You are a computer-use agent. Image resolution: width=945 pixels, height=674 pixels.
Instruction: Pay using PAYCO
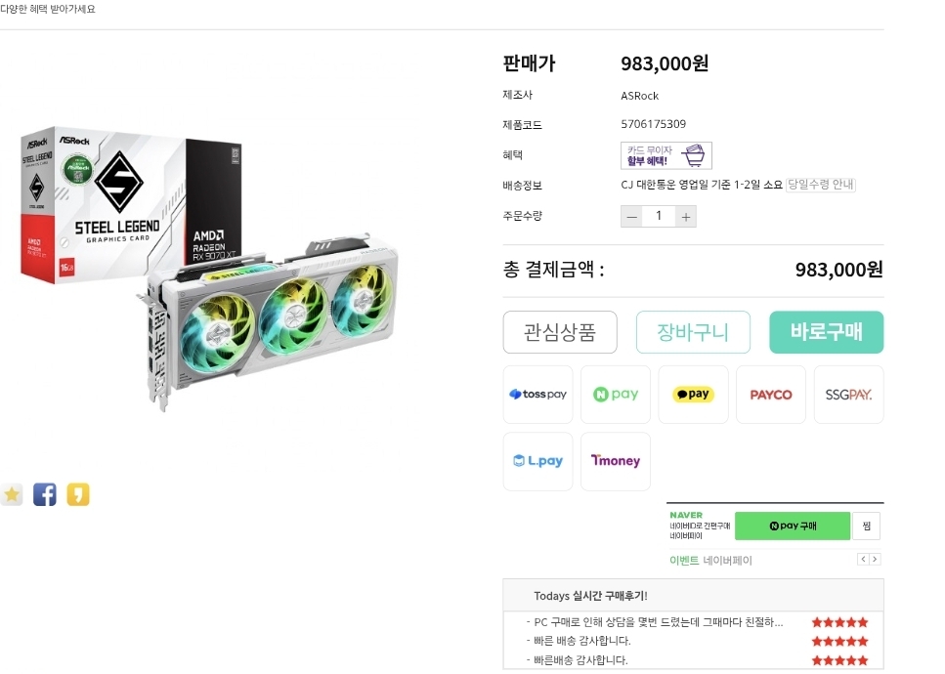[771, 395]
